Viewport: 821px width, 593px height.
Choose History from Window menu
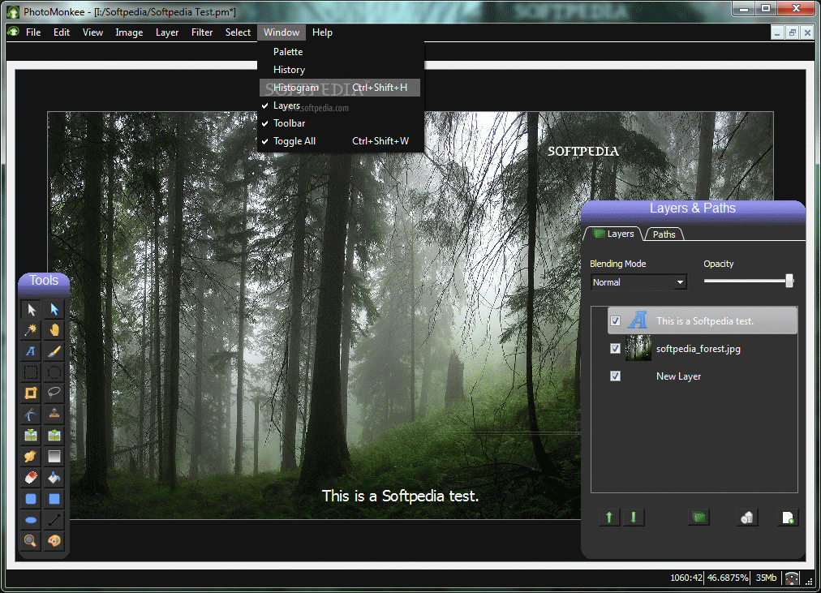tap(341, 70)
